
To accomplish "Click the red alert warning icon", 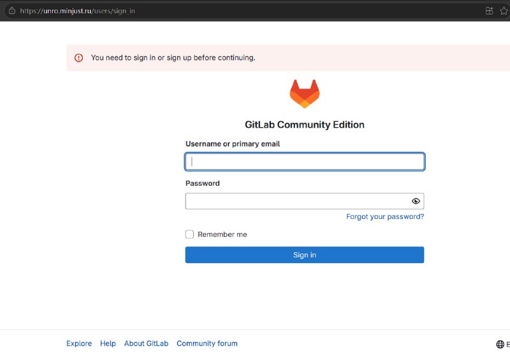I will coord(78,58).
